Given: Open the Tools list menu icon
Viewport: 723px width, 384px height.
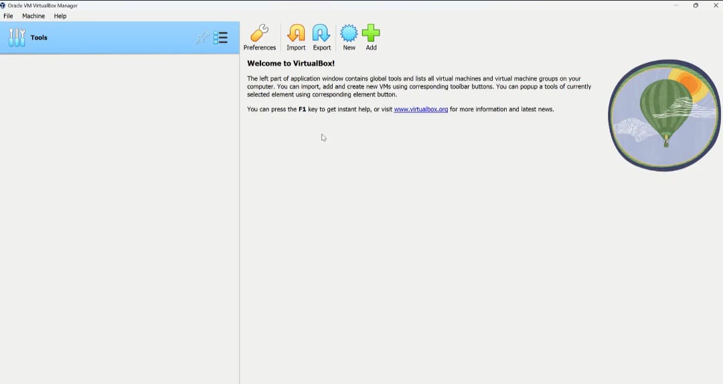Looking at the screenshot, I should pyautogui.click(x=220, y=38).
